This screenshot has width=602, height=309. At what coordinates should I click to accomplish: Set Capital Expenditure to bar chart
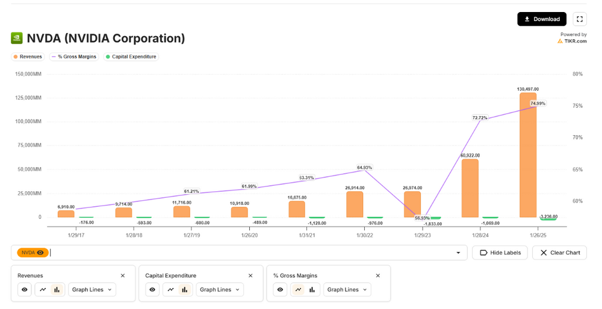185,289
